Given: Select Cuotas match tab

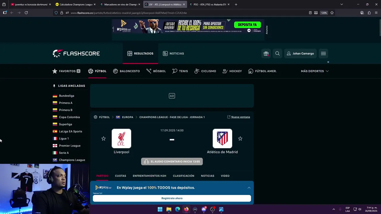Looking at the screenshot, I should point(121,176).
